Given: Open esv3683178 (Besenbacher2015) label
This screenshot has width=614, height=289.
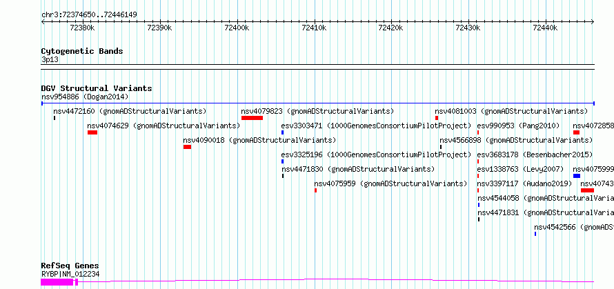Looking at the screenshot, I should point(535,155).
